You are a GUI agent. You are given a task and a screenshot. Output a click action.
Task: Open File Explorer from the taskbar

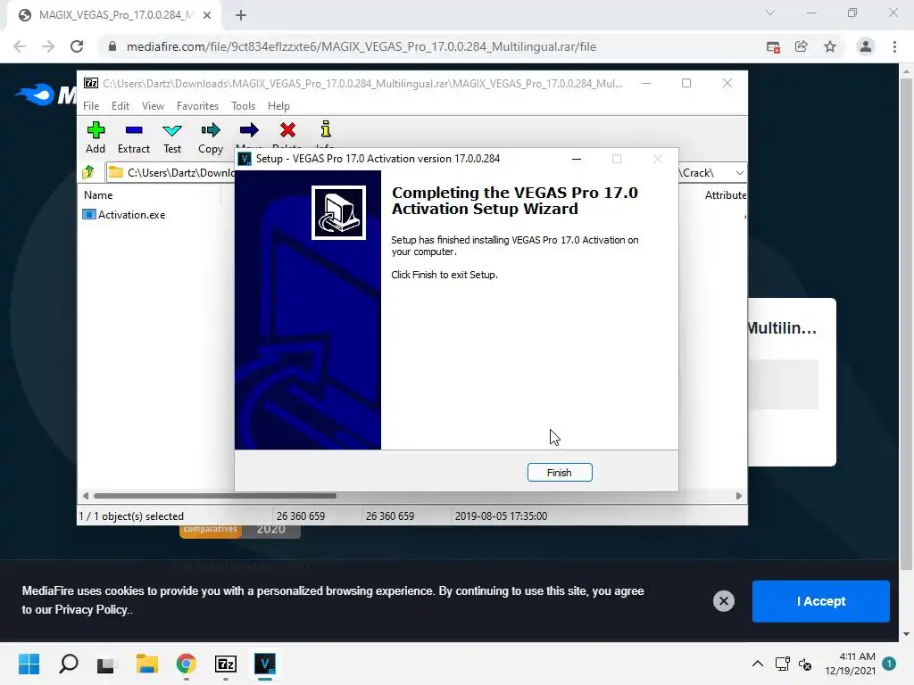(x=147, y=664)
